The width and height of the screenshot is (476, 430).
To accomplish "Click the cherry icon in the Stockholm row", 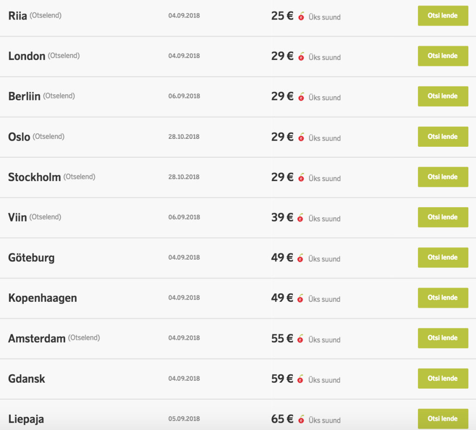I will pos(301,178).
